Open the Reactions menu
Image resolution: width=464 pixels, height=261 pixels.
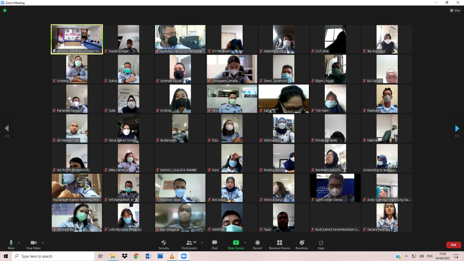(302, 244)
